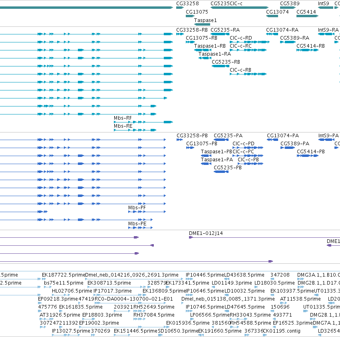
Task: Select EST label EK187722.5prime
Action: tap(64, 275)
